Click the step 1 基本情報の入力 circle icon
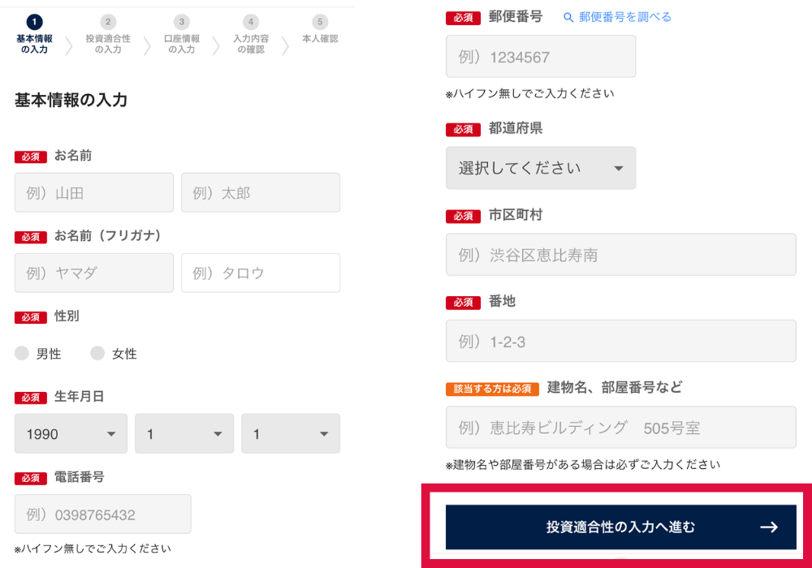Viewport: 812px width, 568px height. [x=35, y=22]
